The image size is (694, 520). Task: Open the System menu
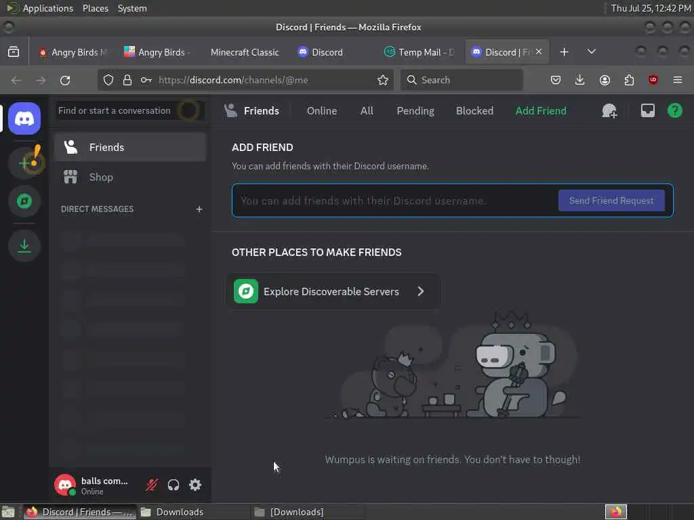tap(132, 8)
